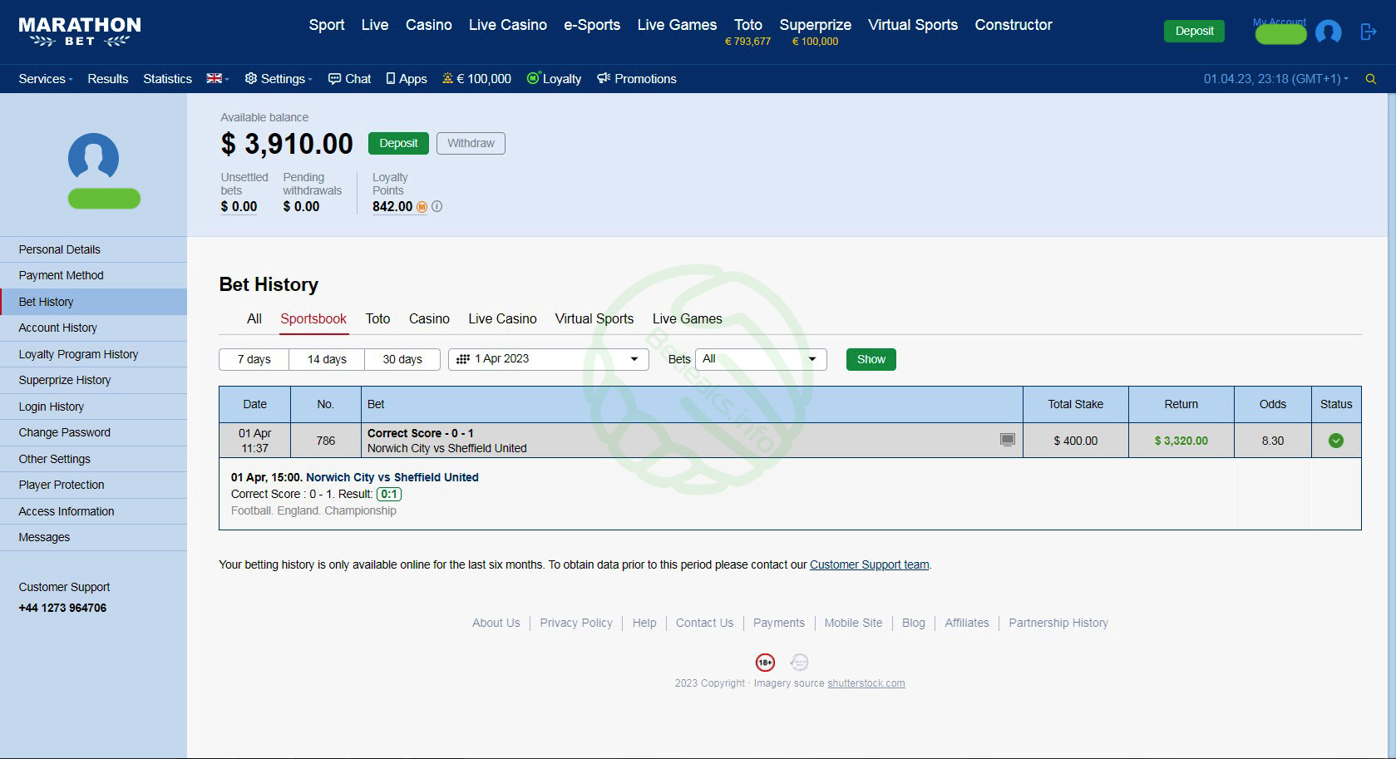The height and width of the screenshot is (759, 1396).
Task: Click the bet slip screen icon in row 786
Action: coord(1008,440)
